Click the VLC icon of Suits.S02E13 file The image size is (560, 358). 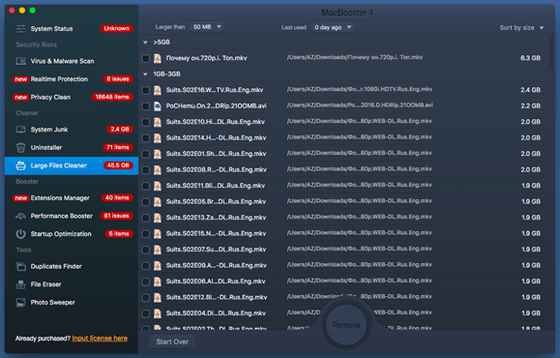157,218
